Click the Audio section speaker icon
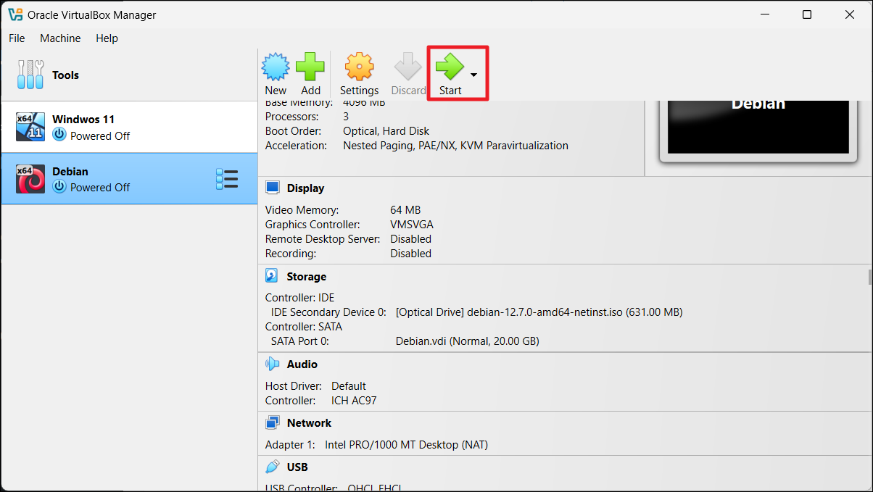 pos(273,364)
